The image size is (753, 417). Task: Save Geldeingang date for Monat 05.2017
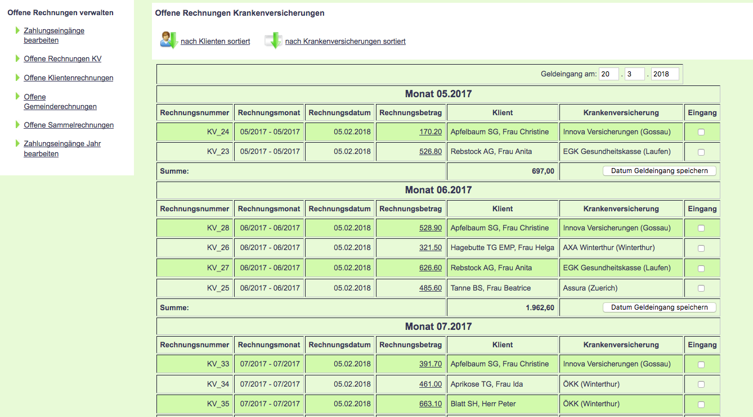[659, 171]
